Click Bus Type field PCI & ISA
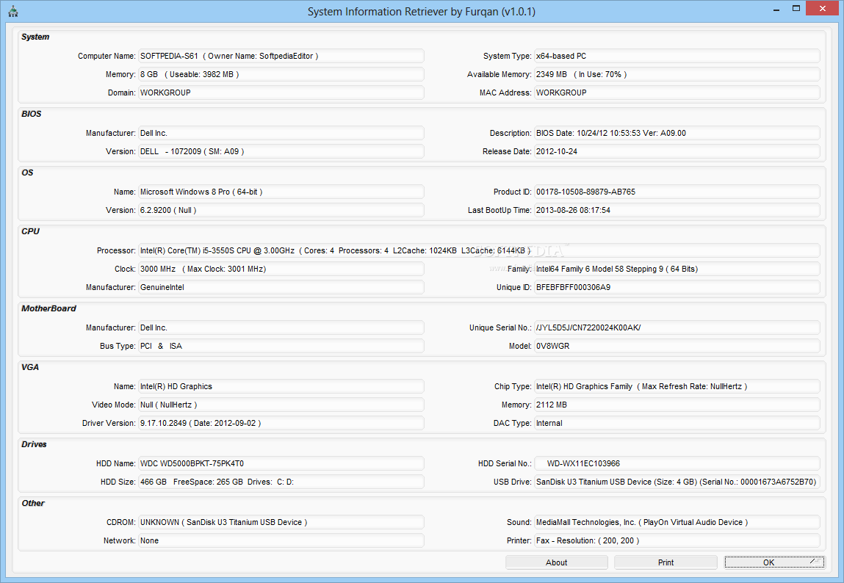The image size is (844, 583). (x=281, y=346)
